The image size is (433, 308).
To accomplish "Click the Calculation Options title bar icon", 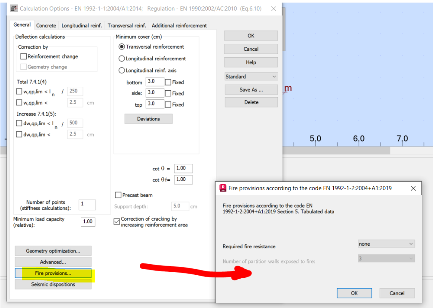I will 14,8.
